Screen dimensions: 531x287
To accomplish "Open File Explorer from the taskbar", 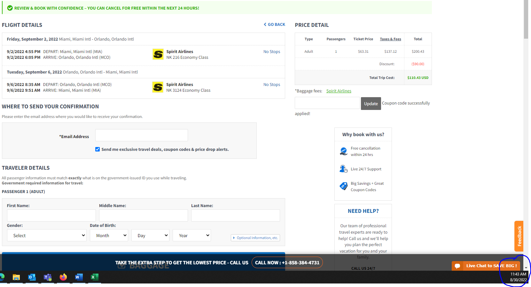I will tap(16, 277).
